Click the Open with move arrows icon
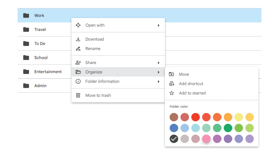The width and height of the screenshot is (277, 156). click(78, 25)
